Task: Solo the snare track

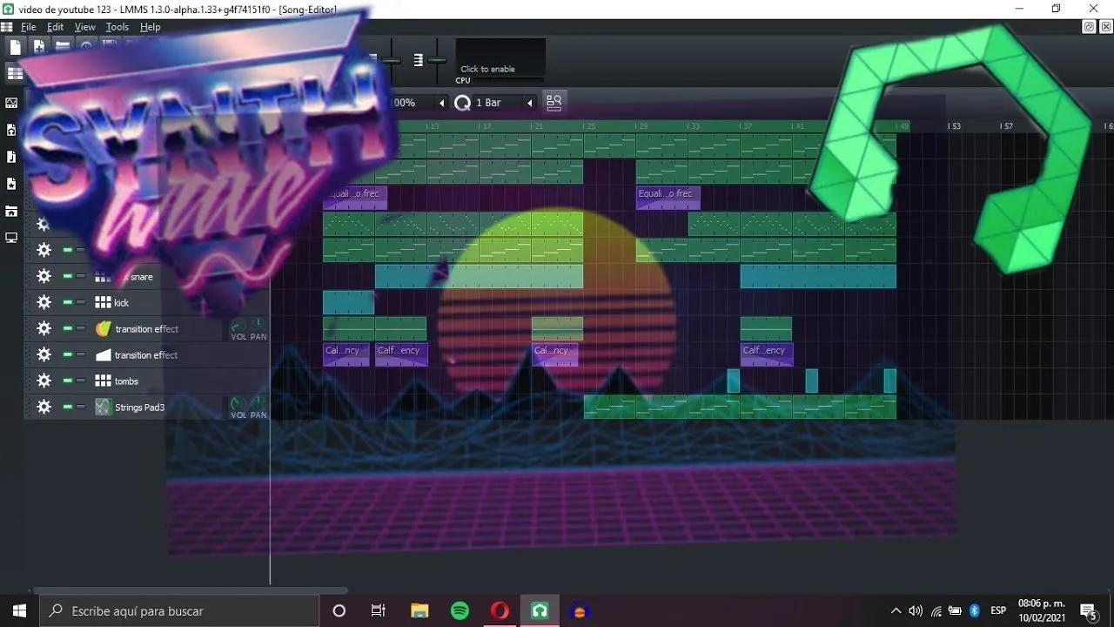Action: pos(81,276)
